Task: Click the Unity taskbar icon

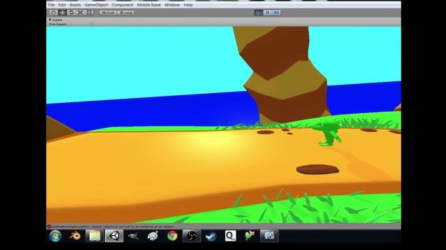Action: click(x=114, y=236)
